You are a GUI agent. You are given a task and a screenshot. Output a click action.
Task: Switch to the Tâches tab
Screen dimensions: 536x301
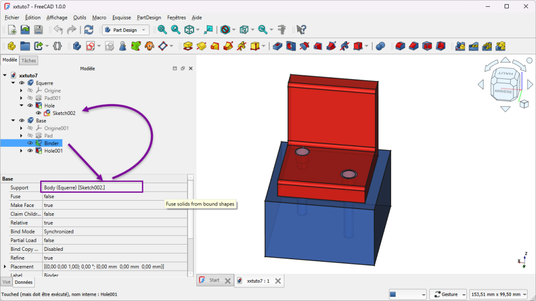[x=29, y=60]
